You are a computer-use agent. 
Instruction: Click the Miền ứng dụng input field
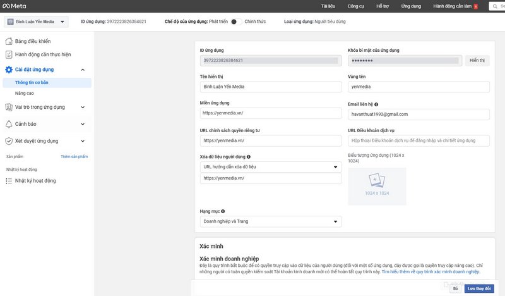(271, 113)
